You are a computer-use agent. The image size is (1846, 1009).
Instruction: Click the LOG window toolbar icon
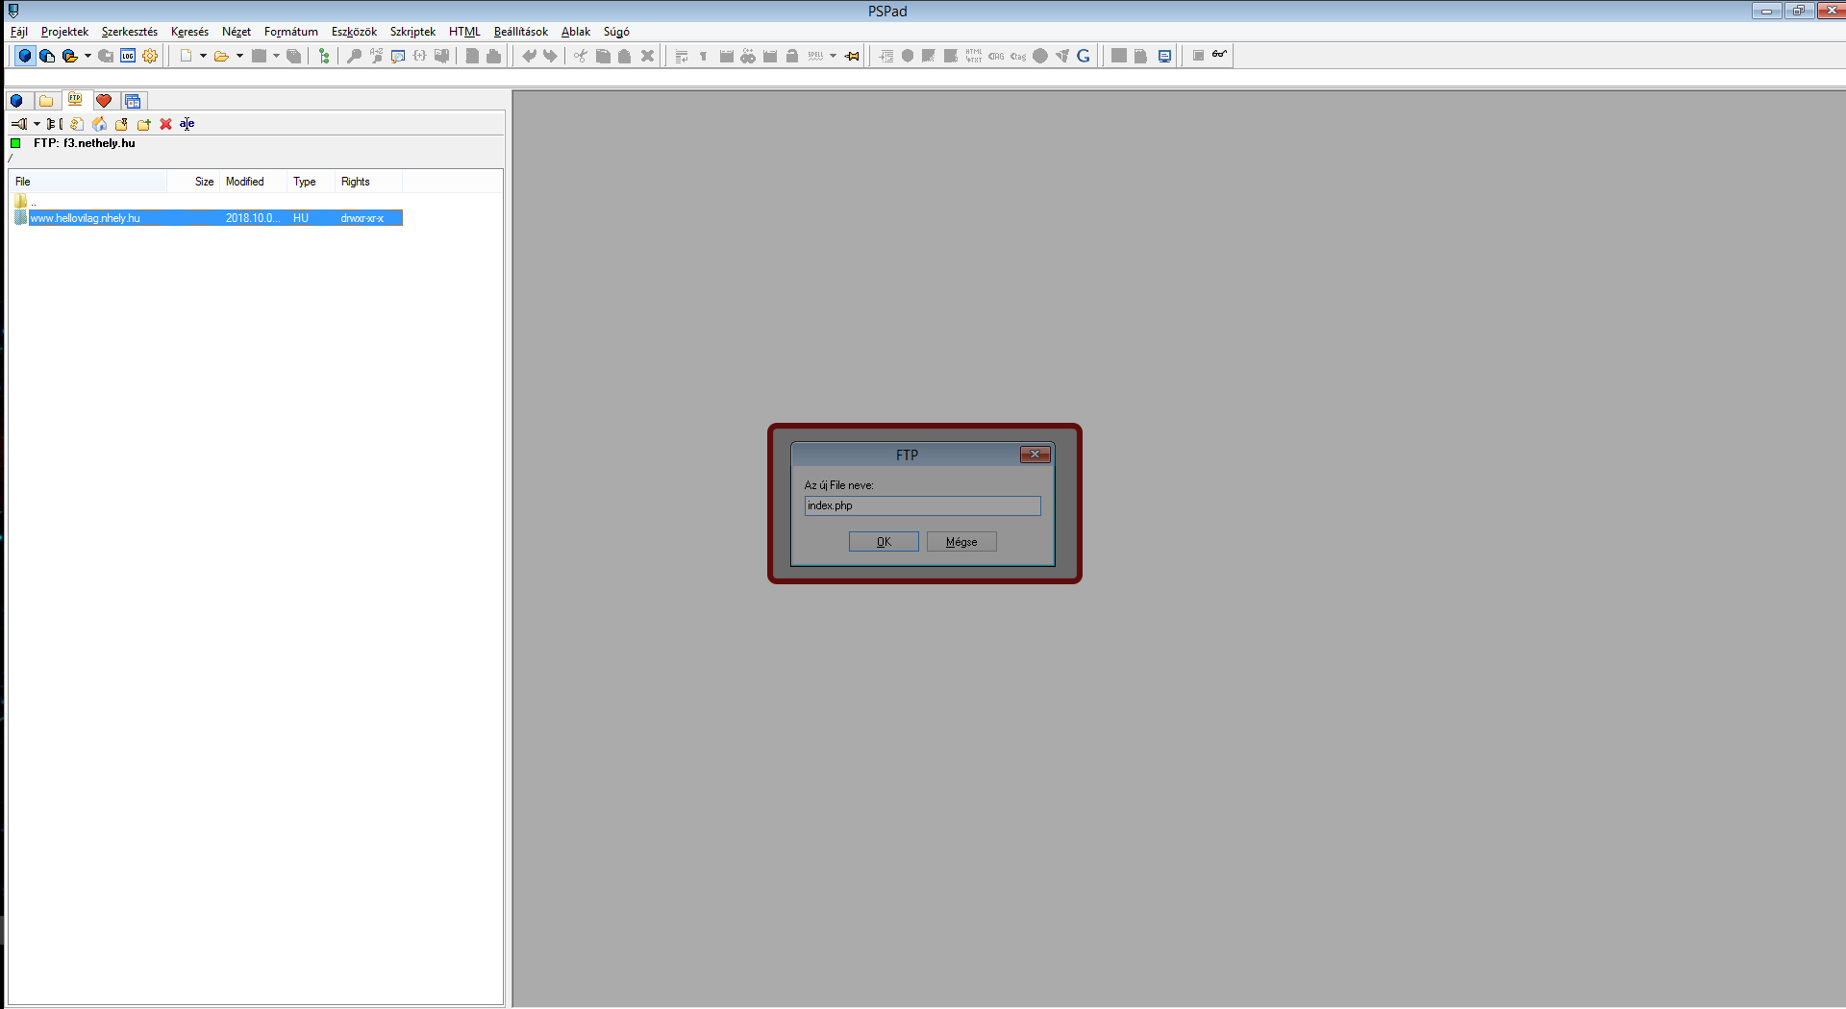128,56
